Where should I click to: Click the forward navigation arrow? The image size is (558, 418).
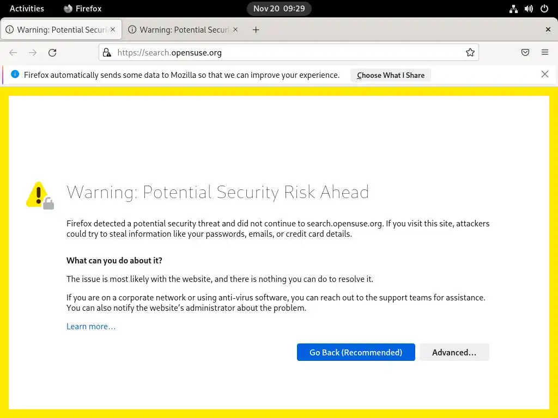pos(33,53)
